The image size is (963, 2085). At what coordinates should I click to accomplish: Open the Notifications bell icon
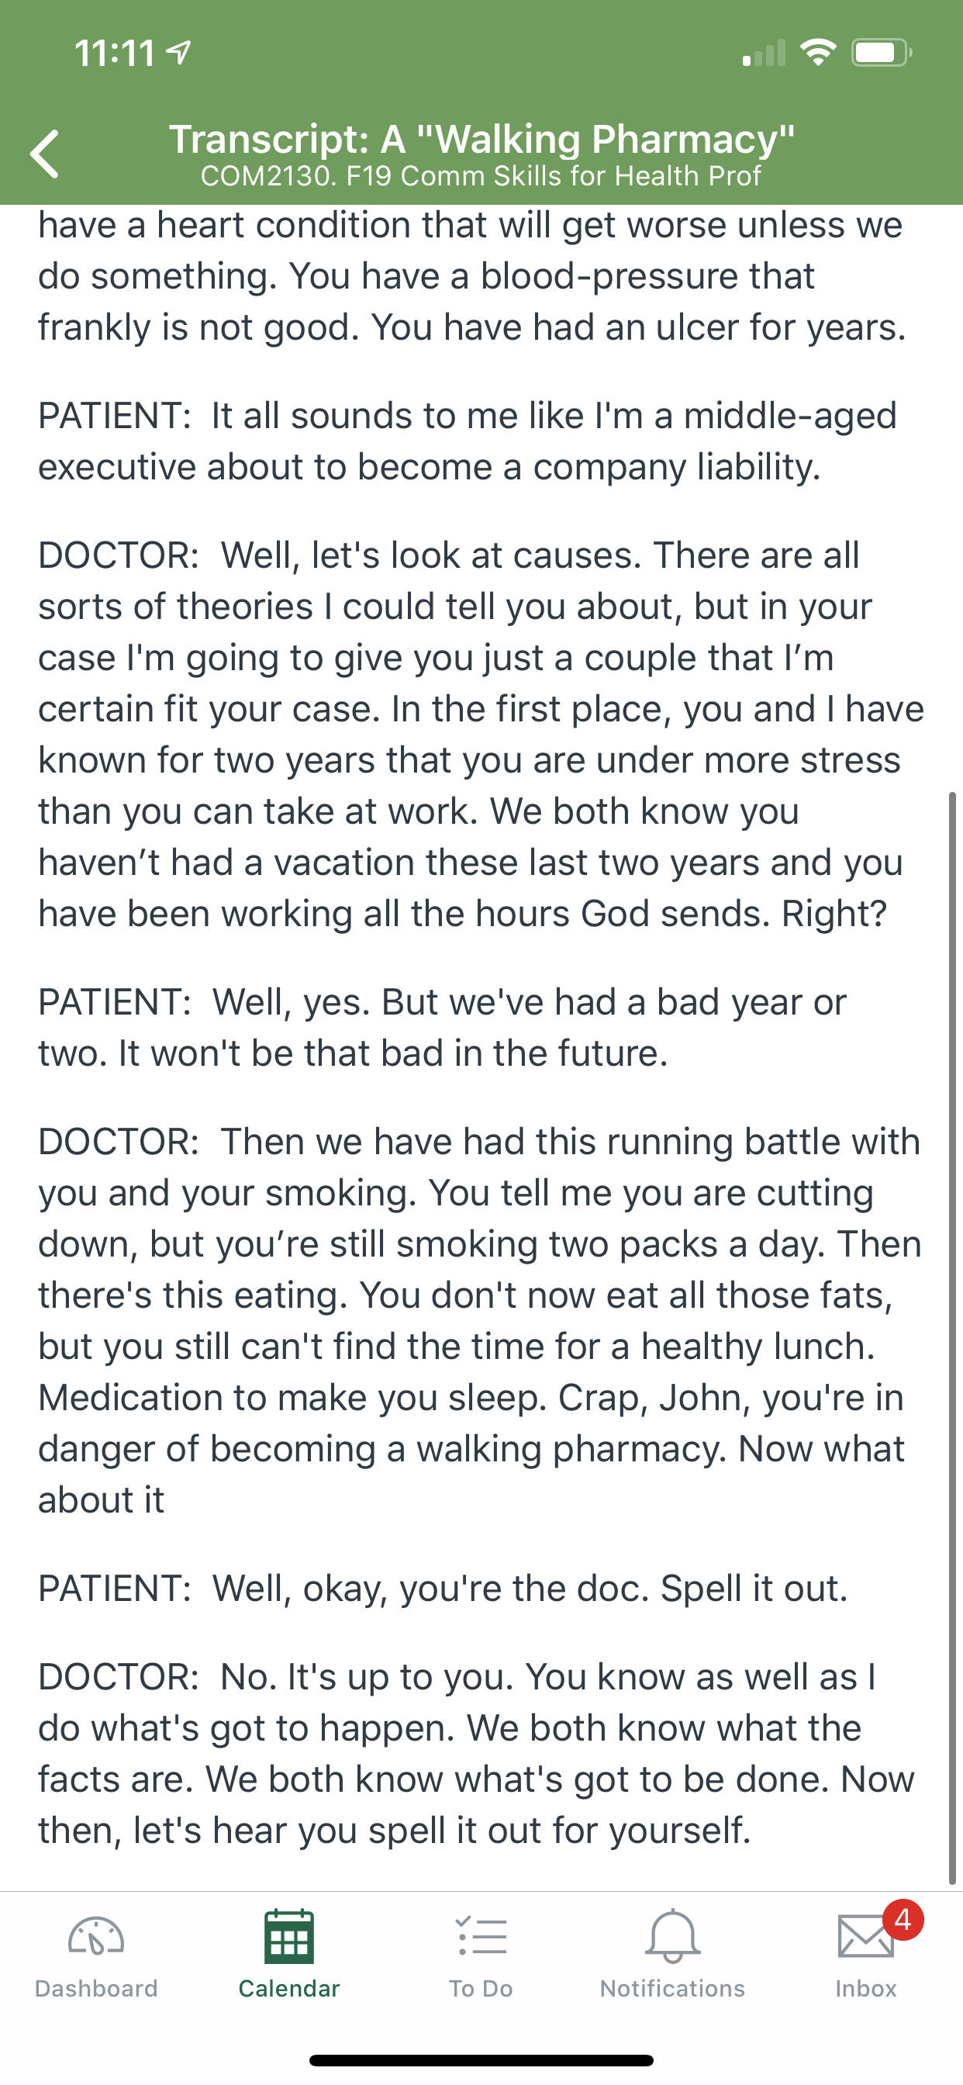coord(672,1937)
